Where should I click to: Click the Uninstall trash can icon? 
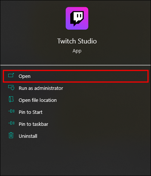(11, 135)
